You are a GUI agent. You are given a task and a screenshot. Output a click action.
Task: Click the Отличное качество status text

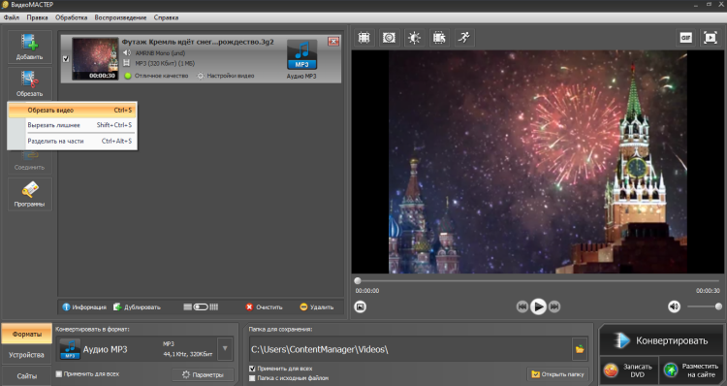tap(161, 76)
